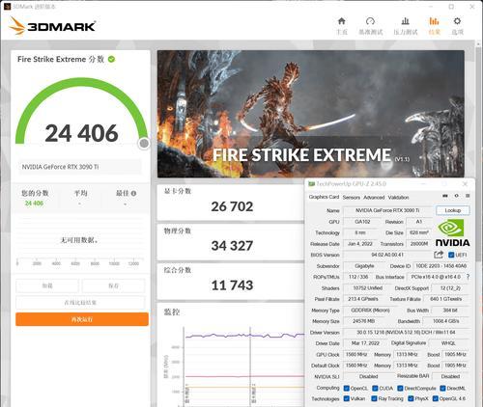
Task: Toggle the Ray Tracing checkbox
Action: point(374,398)
